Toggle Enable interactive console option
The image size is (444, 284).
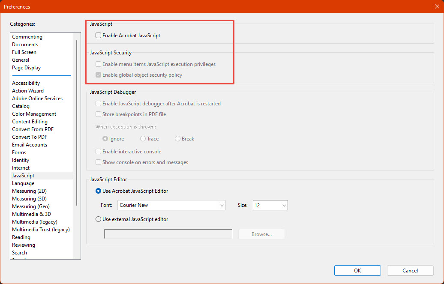(x=98, y=151)
